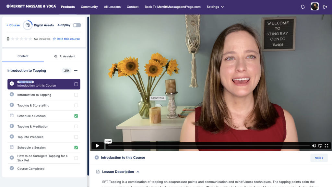Image resolution: width=332 pixels, height=187 pixels.
Task: Mute the video volume
Action: coord(314,146)
